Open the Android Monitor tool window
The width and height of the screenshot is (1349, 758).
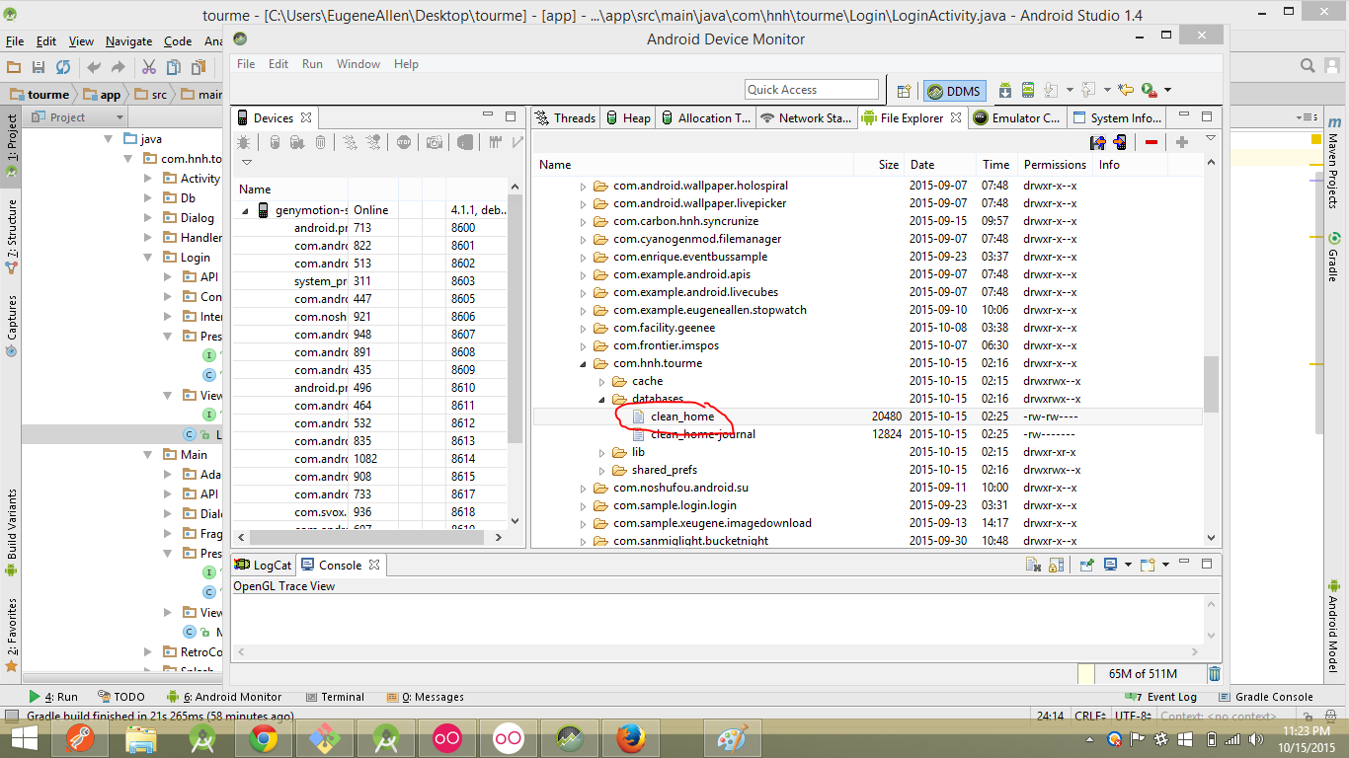tap(224, 697)
